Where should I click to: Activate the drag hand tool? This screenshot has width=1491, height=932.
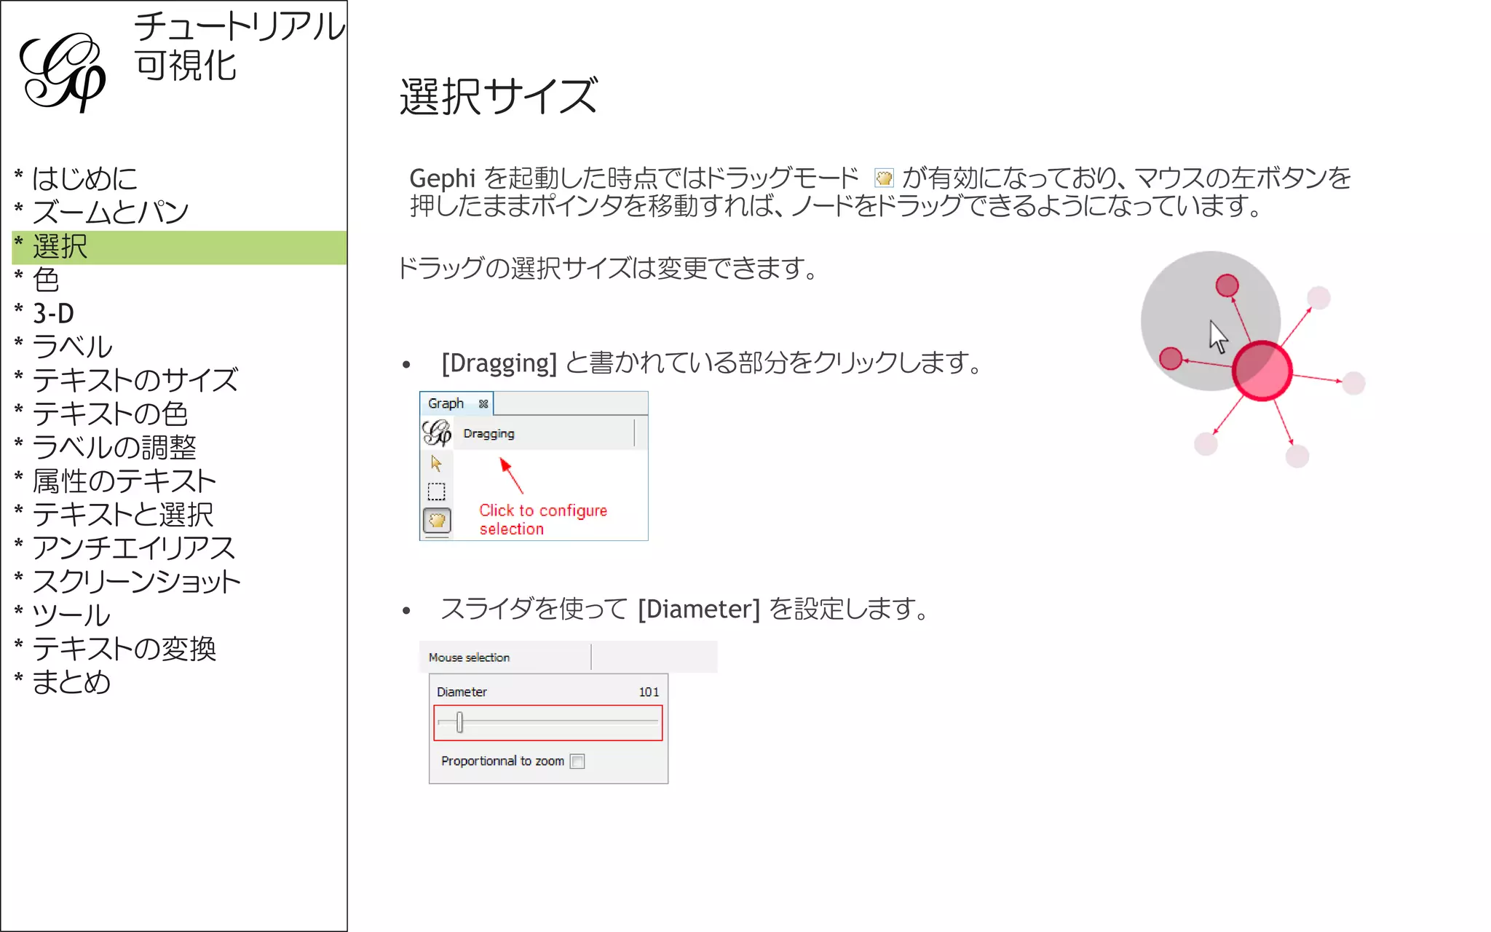pyautogui.click(x=437, y=521)
